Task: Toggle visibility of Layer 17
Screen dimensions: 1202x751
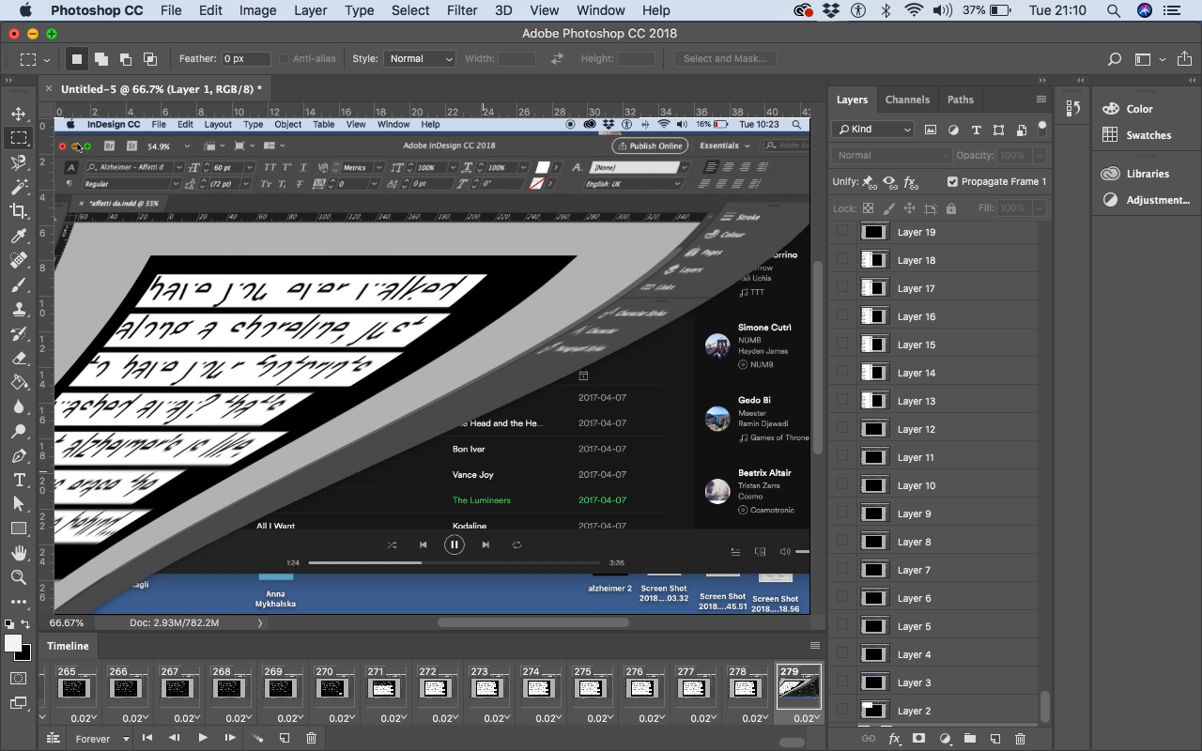Action: coord(842,288)
